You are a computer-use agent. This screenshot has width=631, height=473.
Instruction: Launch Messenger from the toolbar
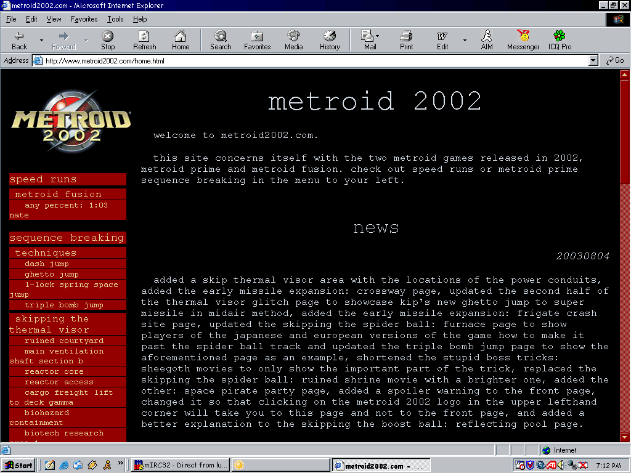pos(523,40)
